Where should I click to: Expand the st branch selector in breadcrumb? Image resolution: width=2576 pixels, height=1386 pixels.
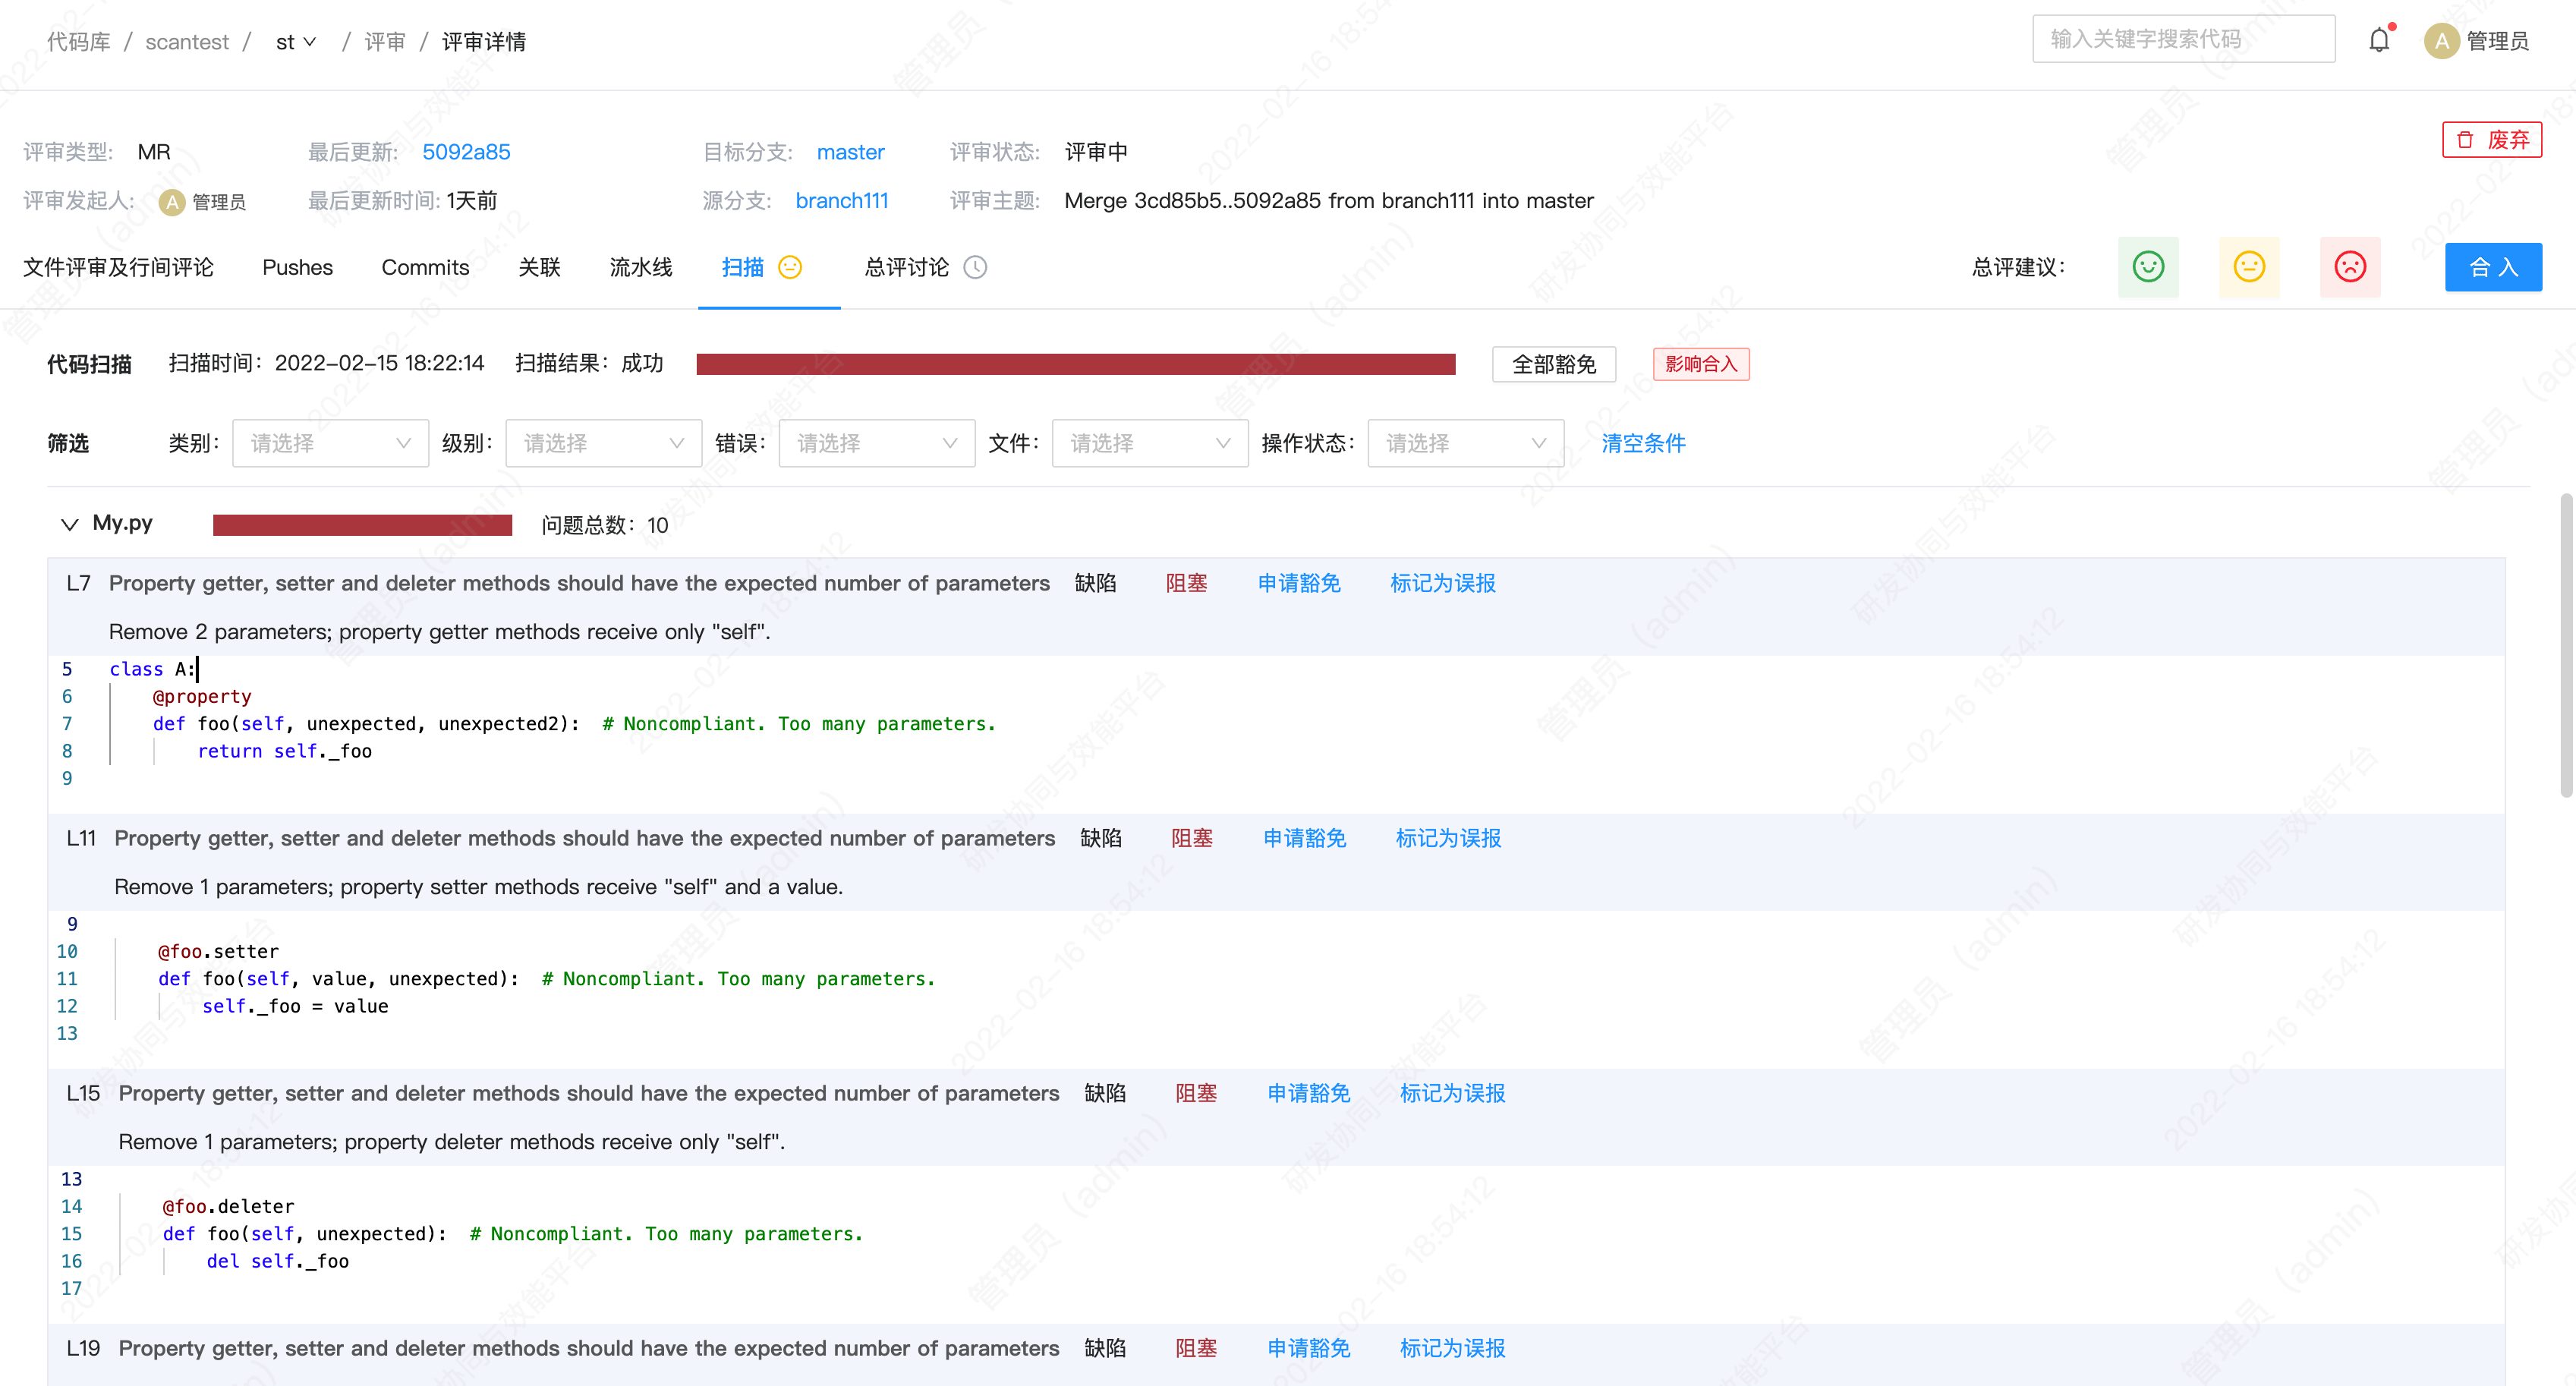tap(296, 42)
